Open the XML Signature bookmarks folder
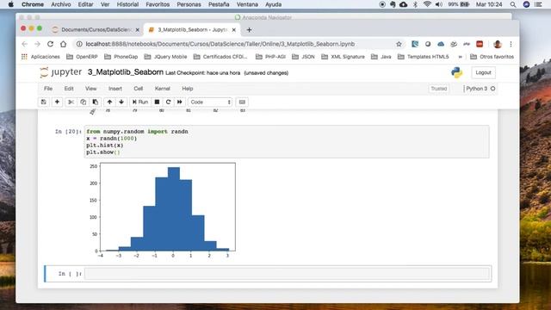This screenshot has height=310, width=551. (343, 57)
